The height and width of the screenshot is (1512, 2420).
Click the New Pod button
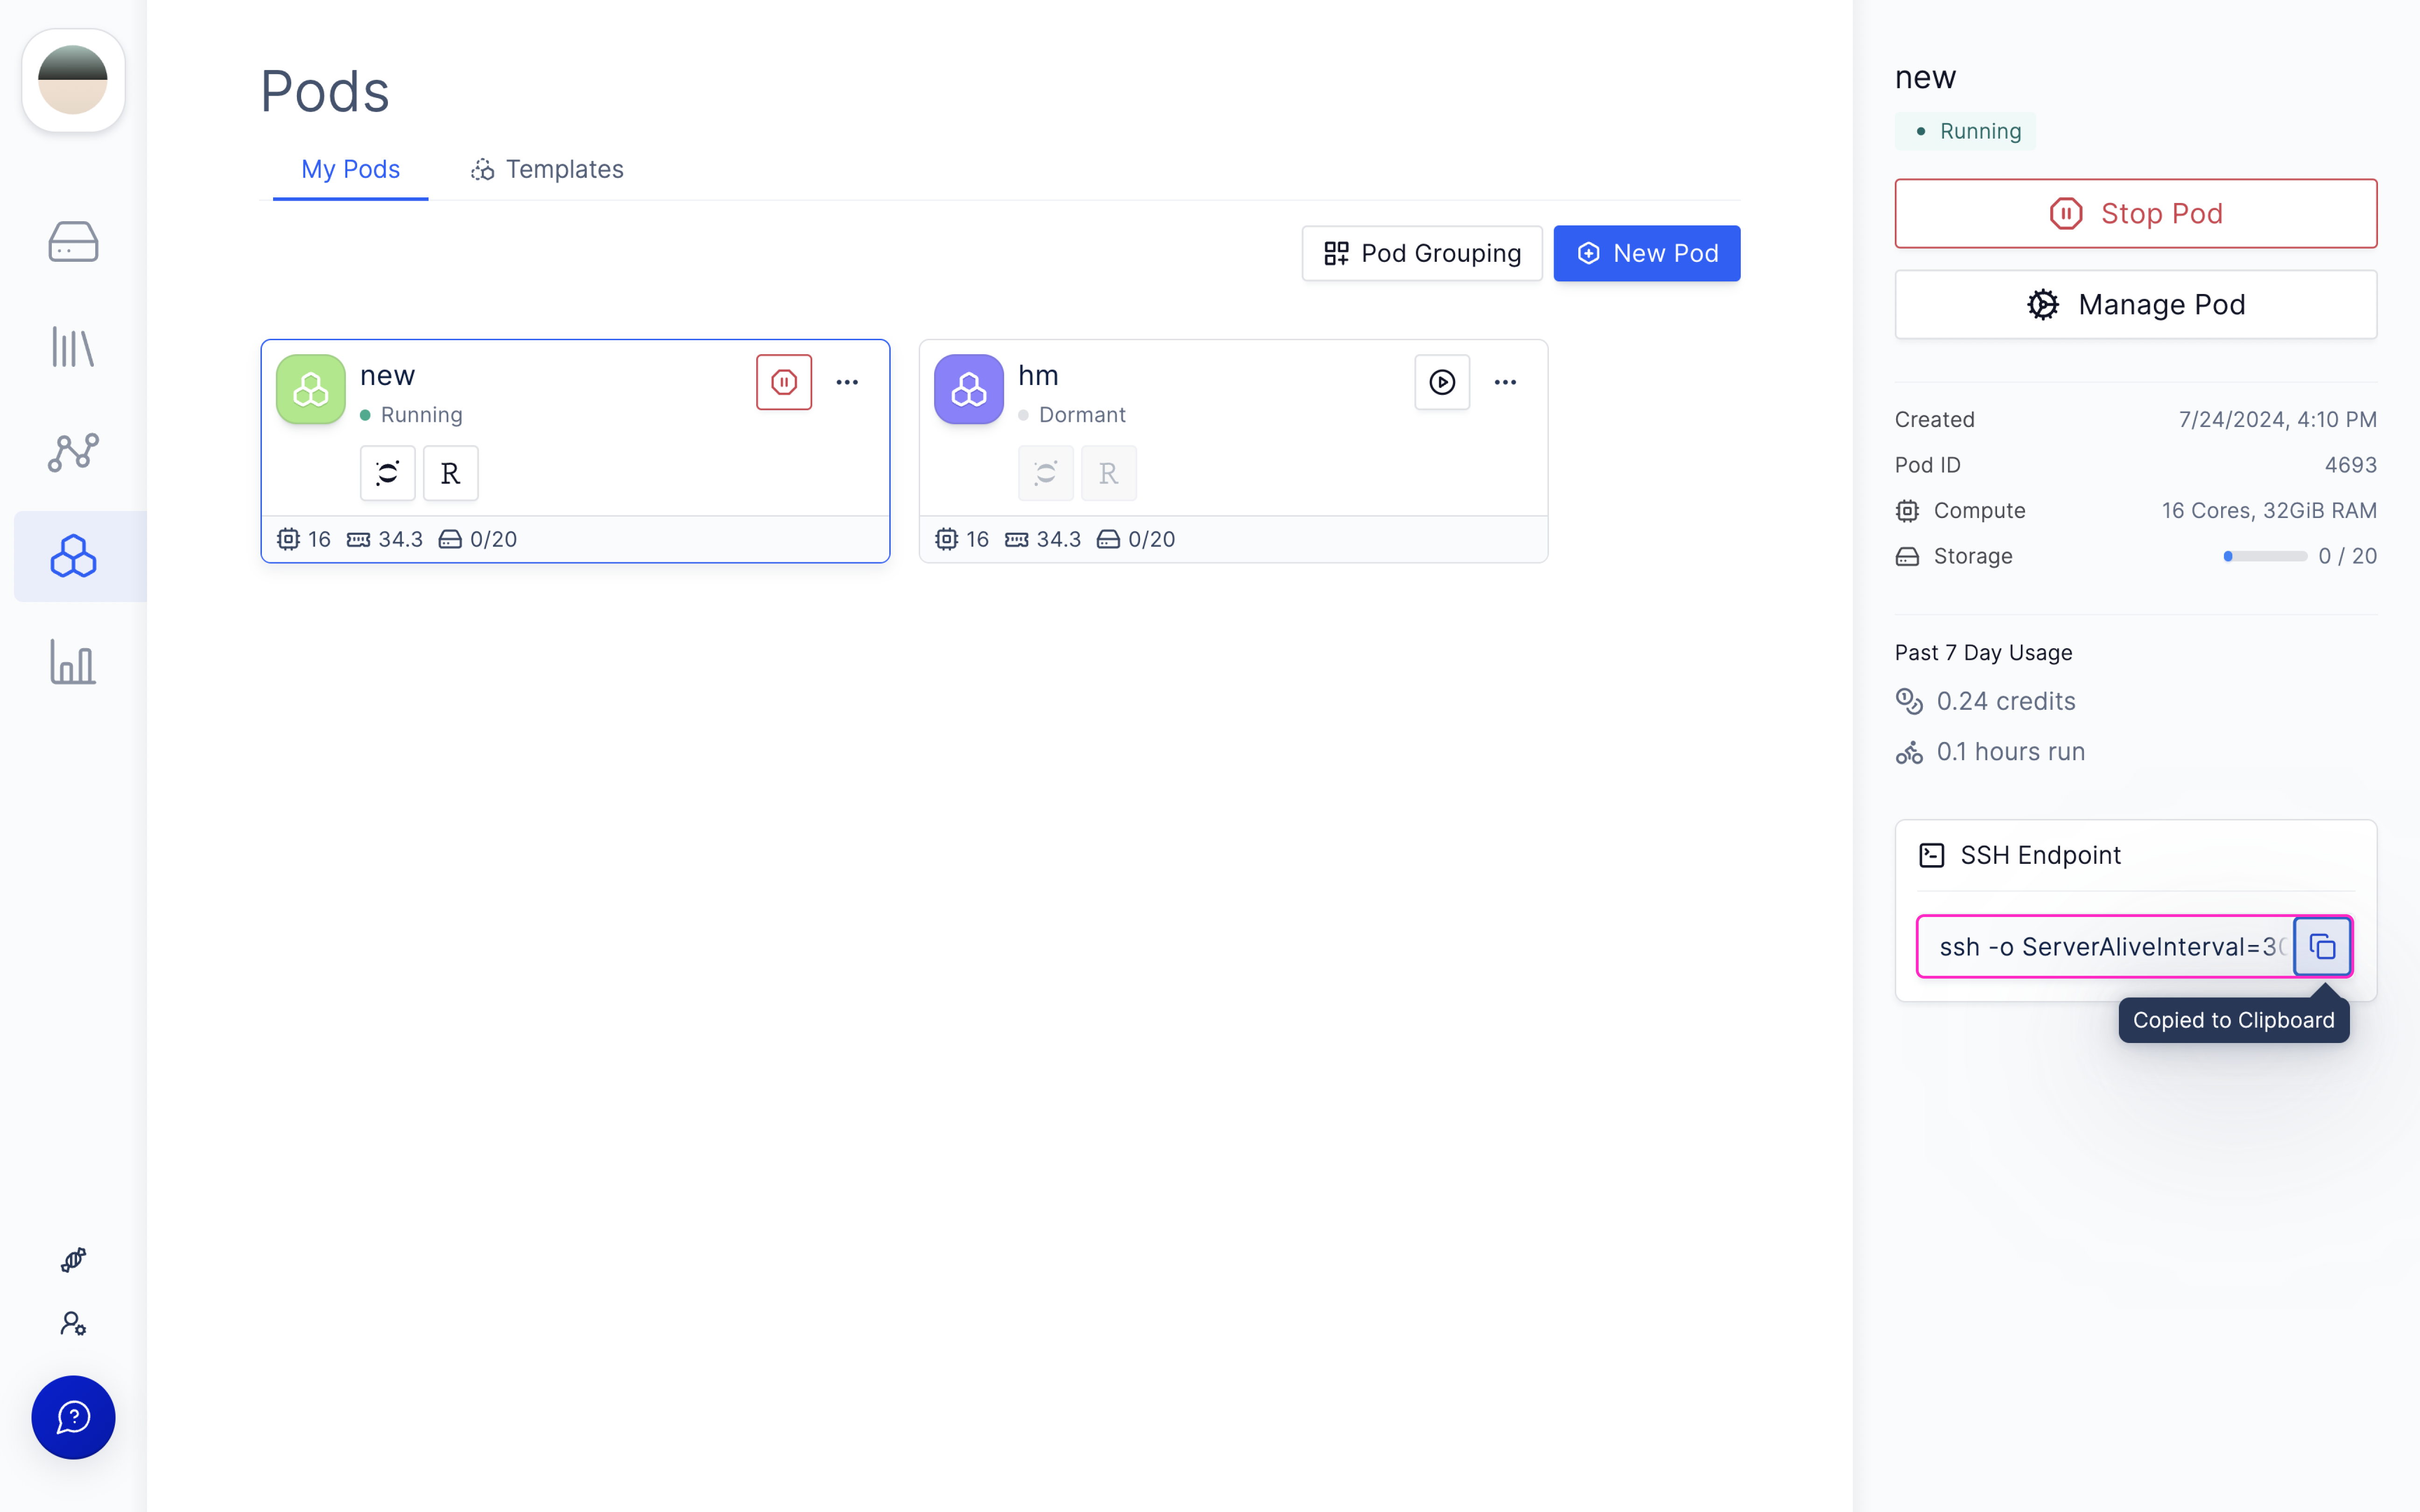(x=1646, y=254)
